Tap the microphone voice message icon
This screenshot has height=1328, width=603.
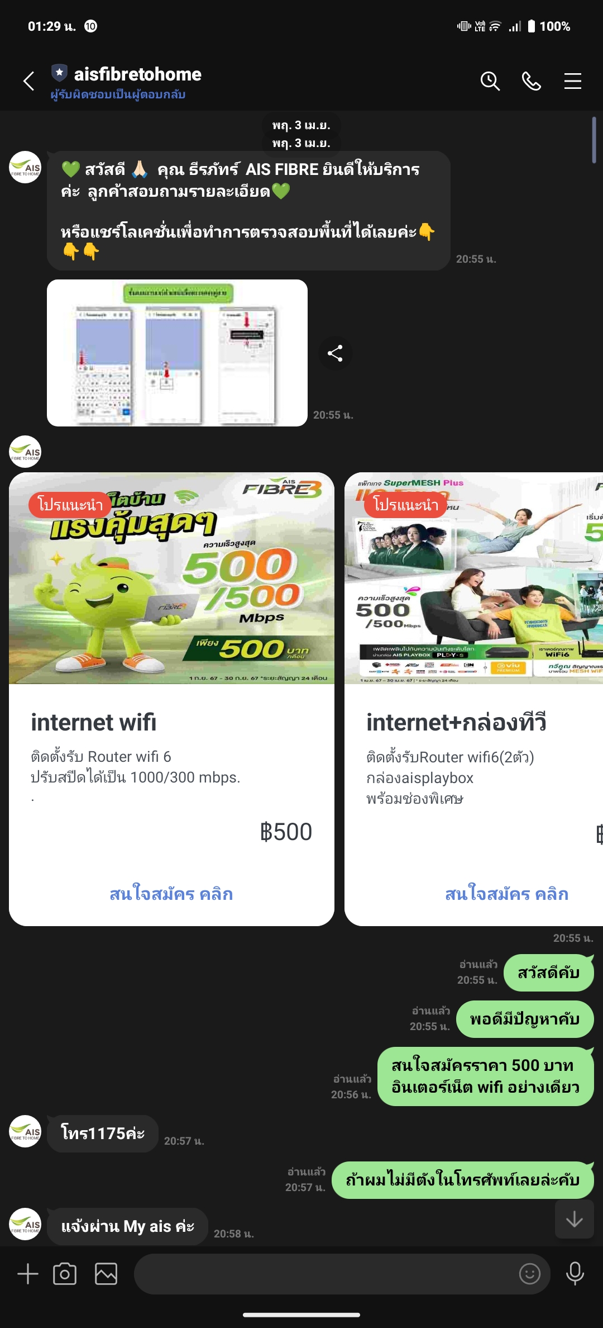pyautogui.click(x=575, y=1274)
